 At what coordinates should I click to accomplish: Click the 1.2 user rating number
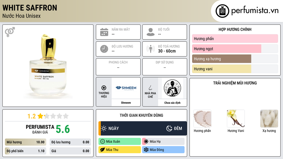click(x=32, y=116)
